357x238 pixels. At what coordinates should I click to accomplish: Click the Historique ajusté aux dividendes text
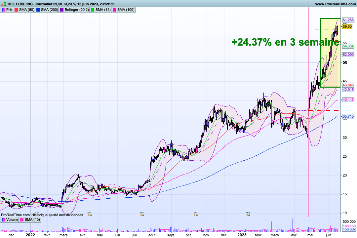(x=57, y=215)
